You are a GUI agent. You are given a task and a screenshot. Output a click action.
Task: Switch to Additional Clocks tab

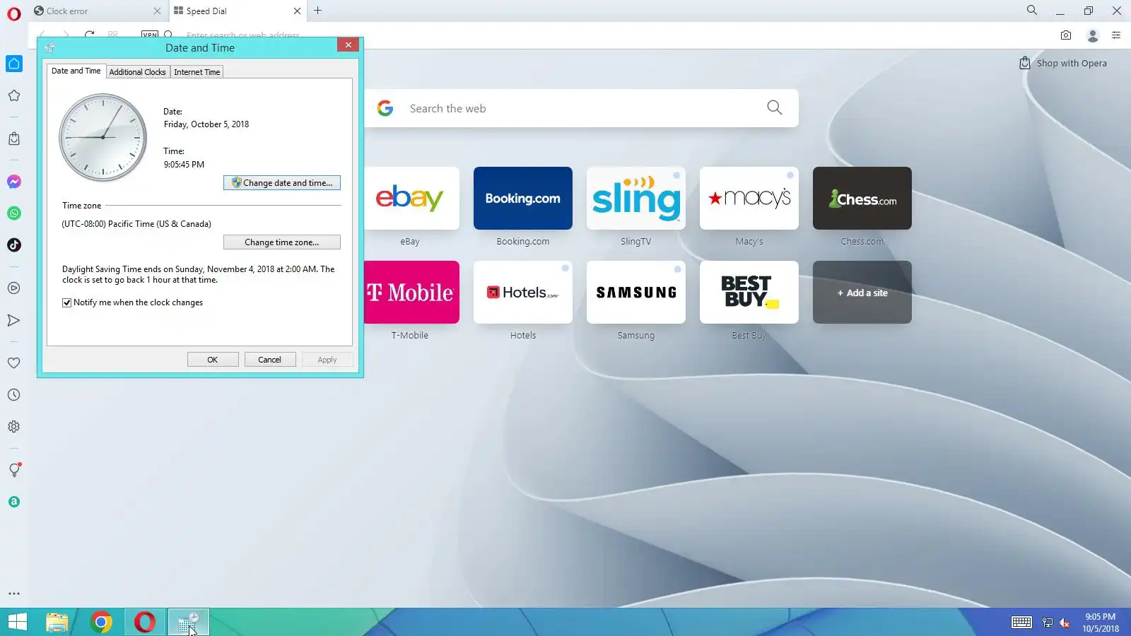pos(137,72)
